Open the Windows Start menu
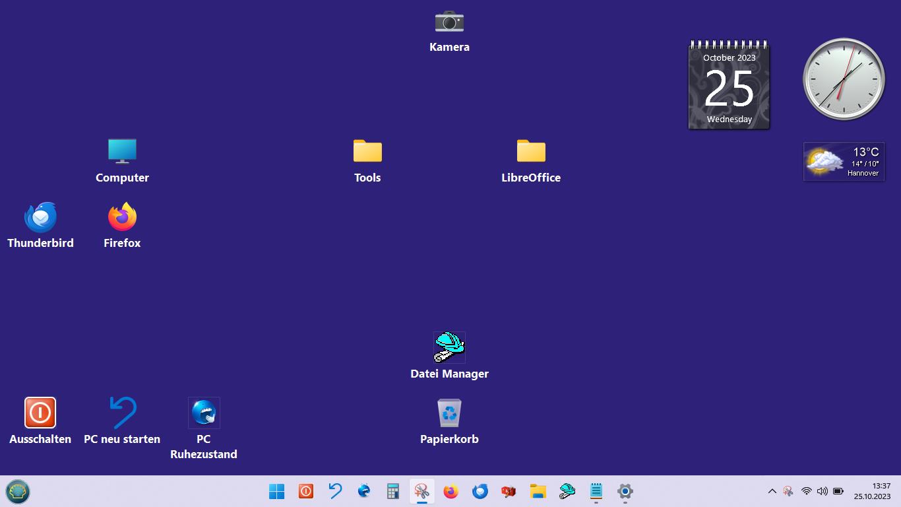Screen dimensions: 901x507 coord(277,491)
